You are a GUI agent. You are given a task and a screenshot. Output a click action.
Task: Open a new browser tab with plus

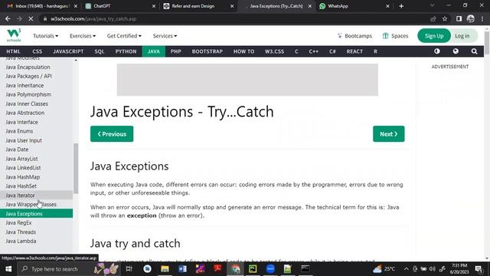pyautogui.click(x=401, y=6)
